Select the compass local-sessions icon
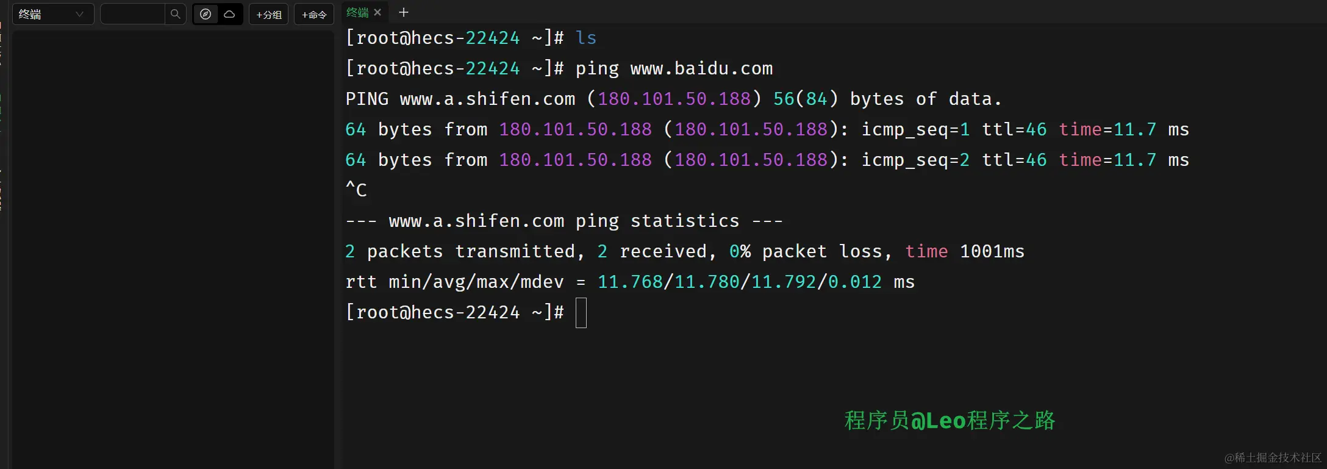This screenshot has height=469, width=1327. tap(206, 14)
